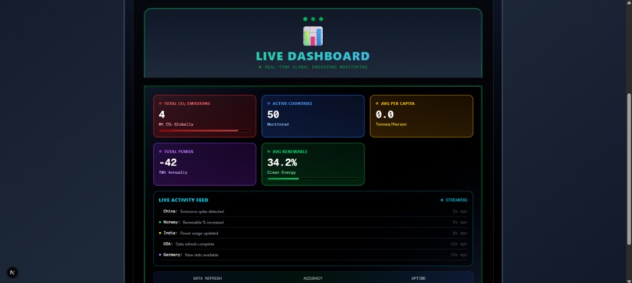Open the Total Power card

205,164
